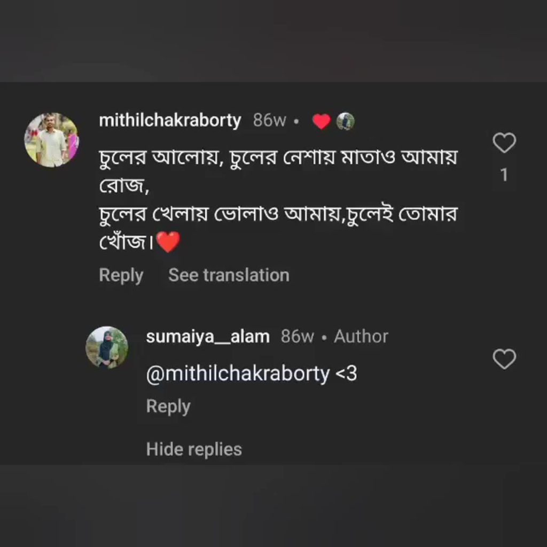Click the sumaiya__alam username
The width and height of the screenshot is (547, 547).
[208, 337]
